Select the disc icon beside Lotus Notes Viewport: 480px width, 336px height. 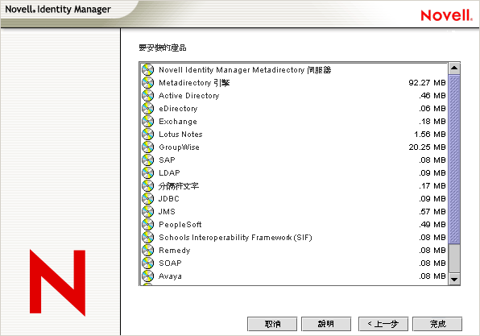coord(147,134)
